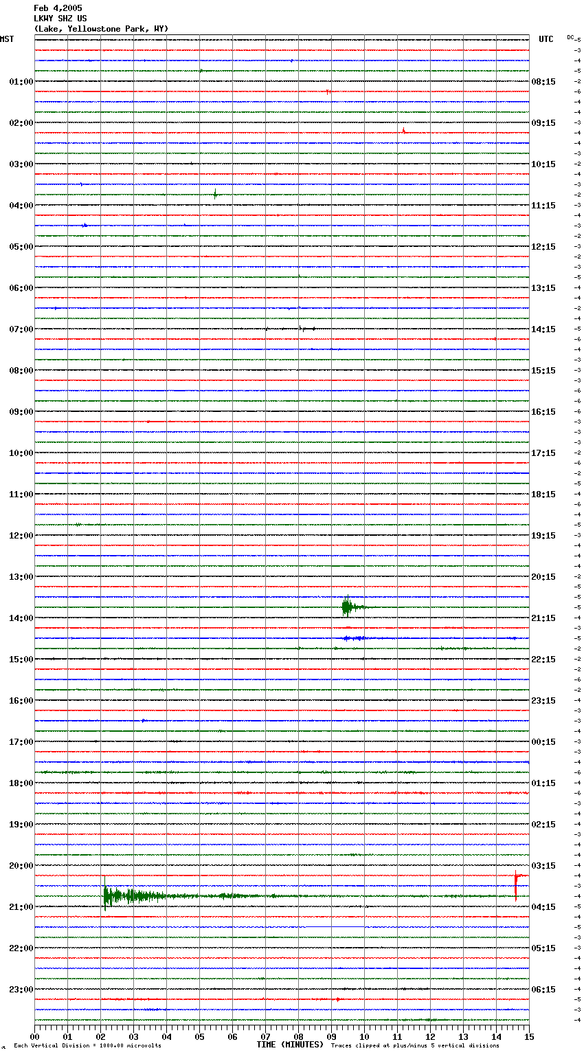Click the date heading Feb 4,2005
This screenshot has width=584, height=1055.
pos(58,8)
